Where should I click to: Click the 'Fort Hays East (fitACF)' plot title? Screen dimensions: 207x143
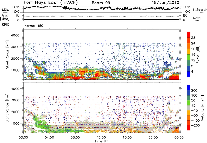[x=51, y=3]
